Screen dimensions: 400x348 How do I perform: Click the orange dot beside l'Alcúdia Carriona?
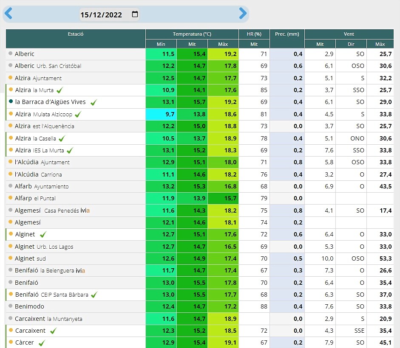tap(11, 174)
